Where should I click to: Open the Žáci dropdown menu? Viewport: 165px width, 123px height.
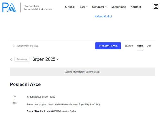(x=83, y=7)
